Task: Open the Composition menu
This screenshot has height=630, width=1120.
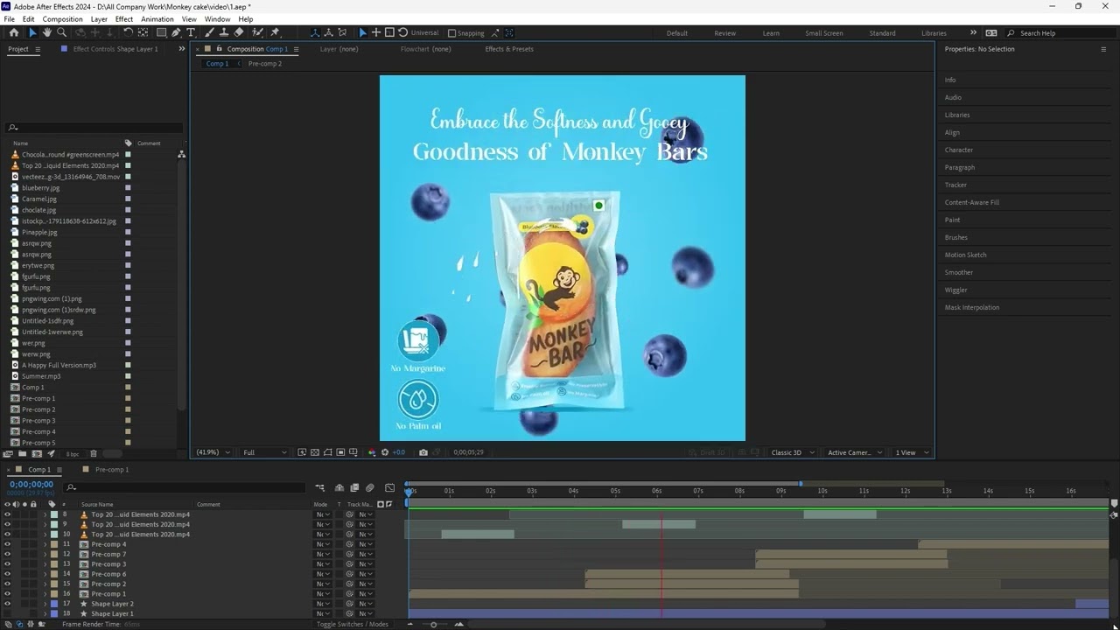Action: (x=62, y=19)
